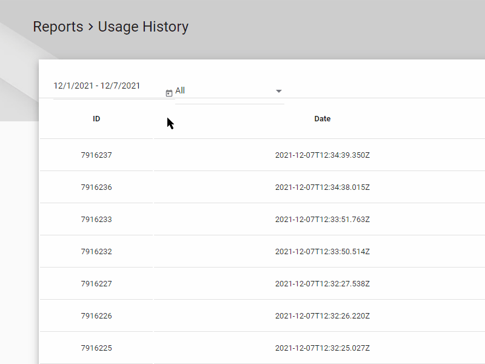Open the calendar date picker icon
The width and height of the screenshot is (485, 364).
(x=169, y=93)
